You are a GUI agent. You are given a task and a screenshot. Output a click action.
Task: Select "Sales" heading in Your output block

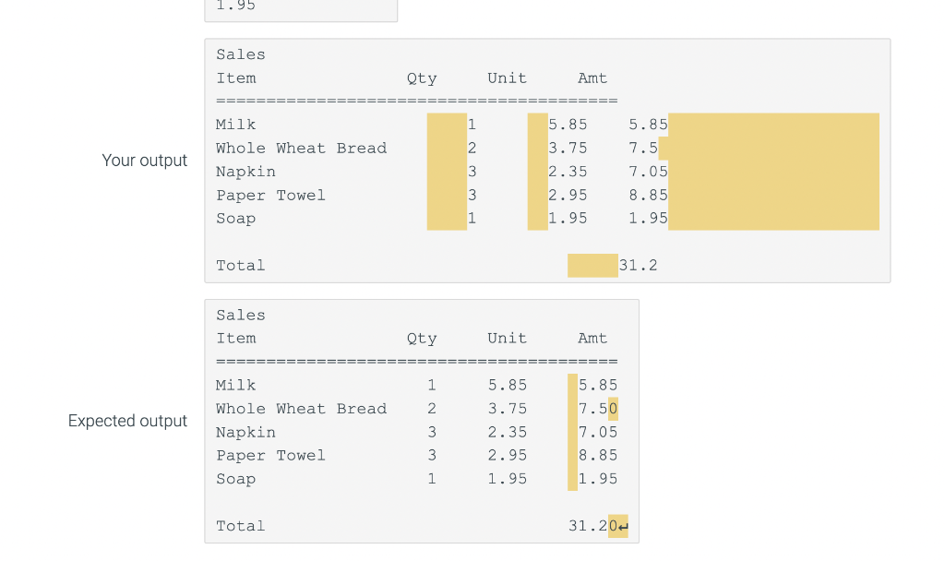tap(241, 54)
